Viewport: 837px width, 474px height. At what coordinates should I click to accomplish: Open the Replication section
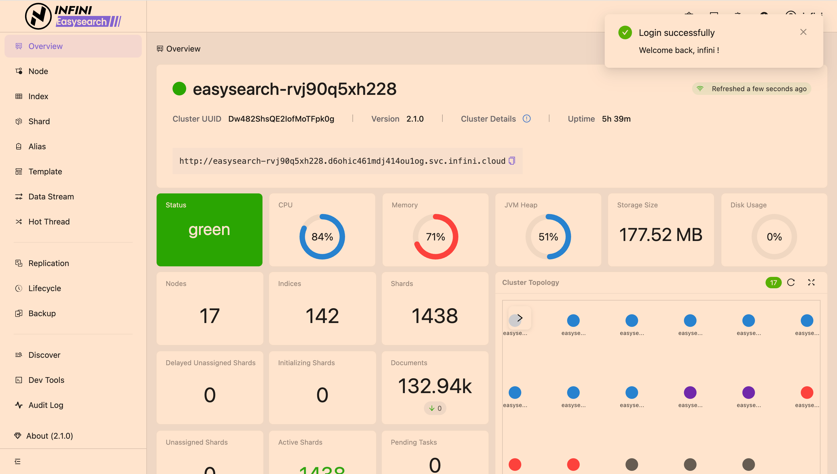pyautogui.click(x=48, y=263)
